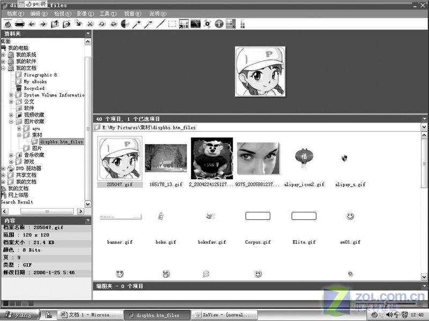The image size is (429, 321).
Task: Click the folder with right arrow icon
Action: pyautogui.click(x=66, y=24)
